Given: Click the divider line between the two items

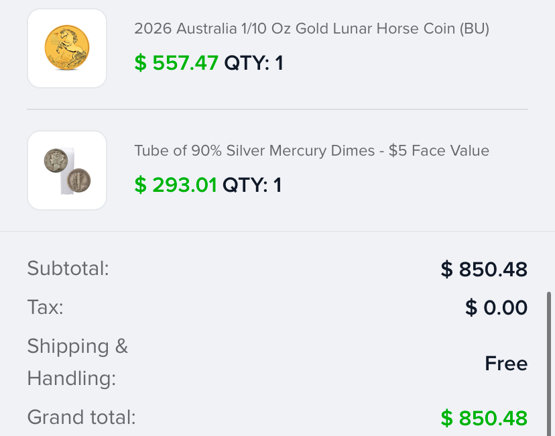Looking at the screenshot, I should (277, 109).
